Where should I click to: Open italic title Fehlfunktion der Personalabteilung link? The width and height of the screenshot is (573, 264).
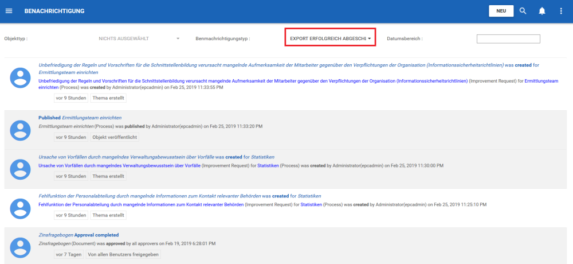coord(150,196)
